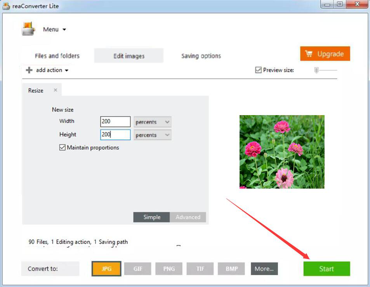Click the green Start button
Image resolution: width=370 pixels, height=287 pixels.
point(327,269)
